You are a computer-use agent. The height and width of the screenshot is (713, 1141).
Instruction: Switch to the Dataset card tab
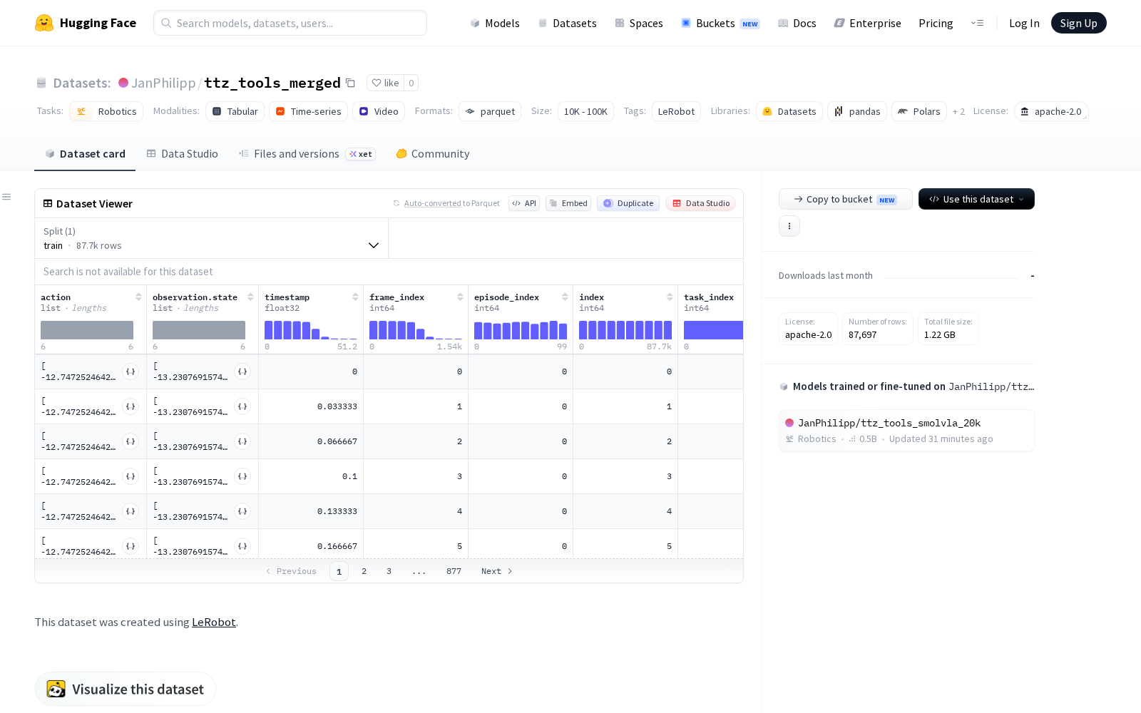click(85, 154)
